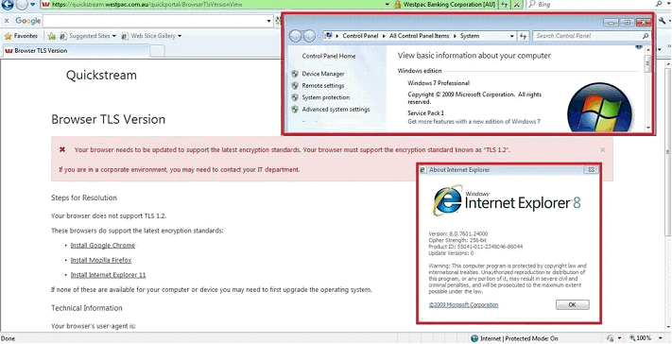Click System breadcrumb segment
Image resolution: width=672 pixels, height=344 pixels.
point(470,36)
